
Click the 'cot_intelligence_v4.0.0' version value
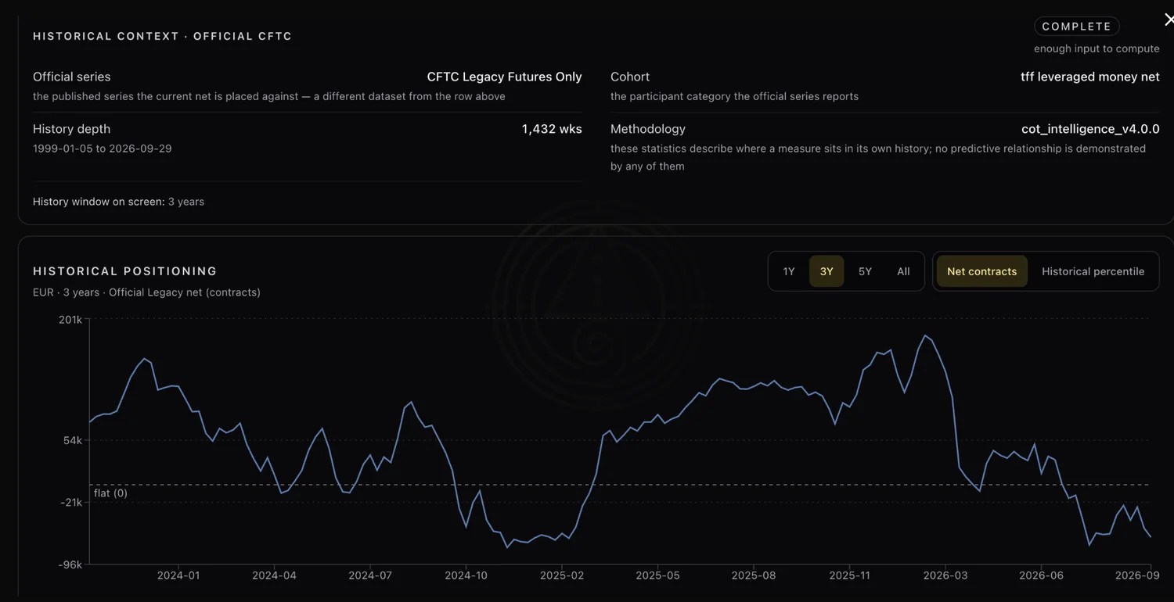tap(1091, 129)
